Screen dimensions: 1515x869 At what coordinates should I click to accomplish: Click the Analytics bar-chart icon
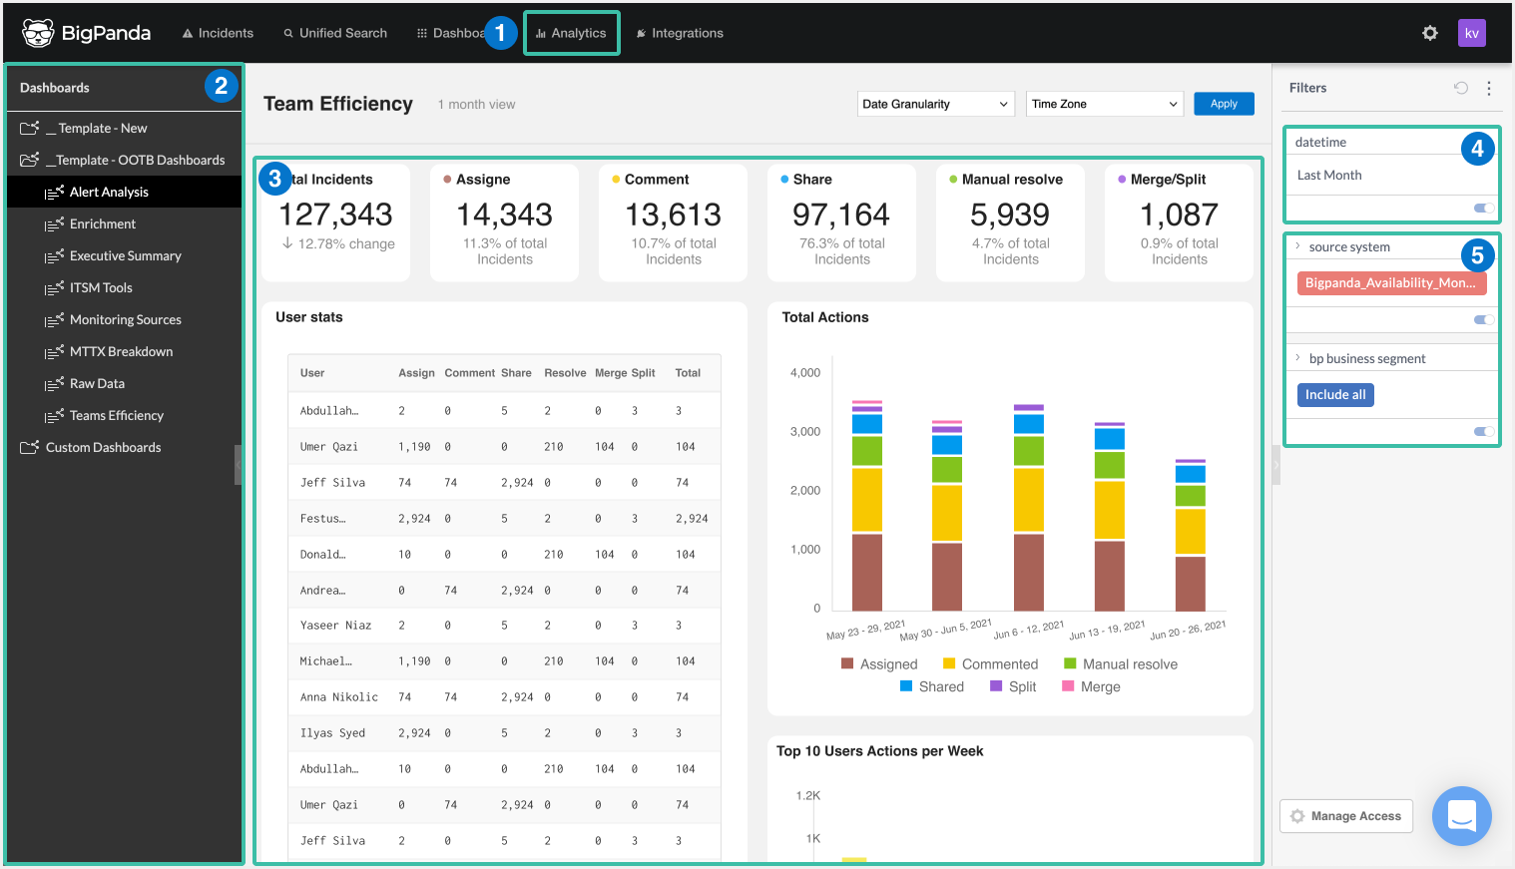540,32
